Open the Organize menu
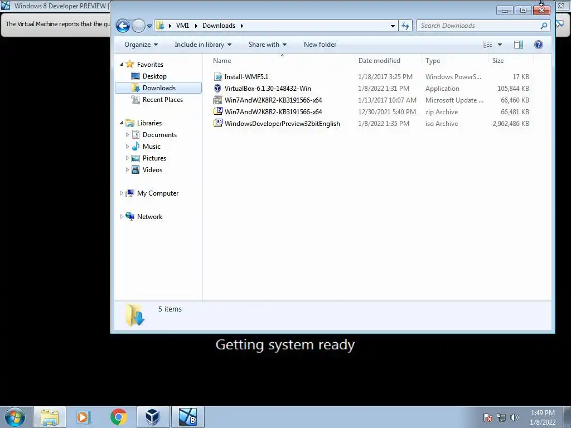571x428 pixels. [x=141, y=45]
